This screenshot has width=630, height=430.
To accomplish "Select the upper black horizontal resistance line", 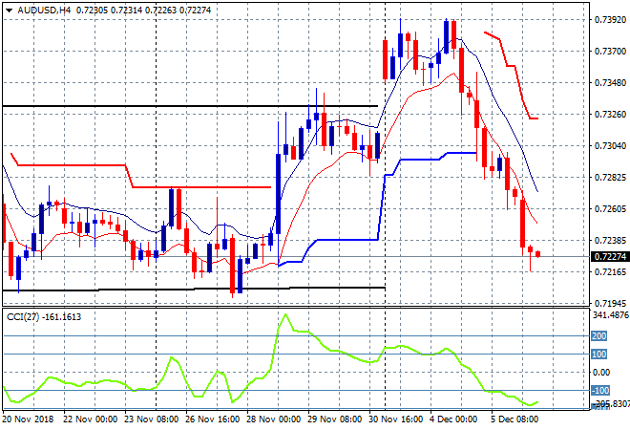I will 190,106.
